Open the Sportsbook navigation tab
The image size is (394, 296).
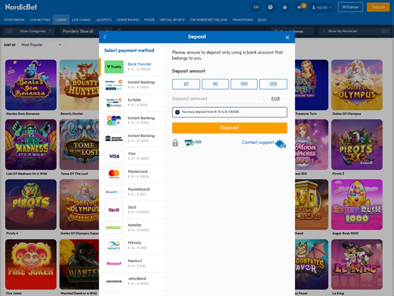[x=14, y=20]
